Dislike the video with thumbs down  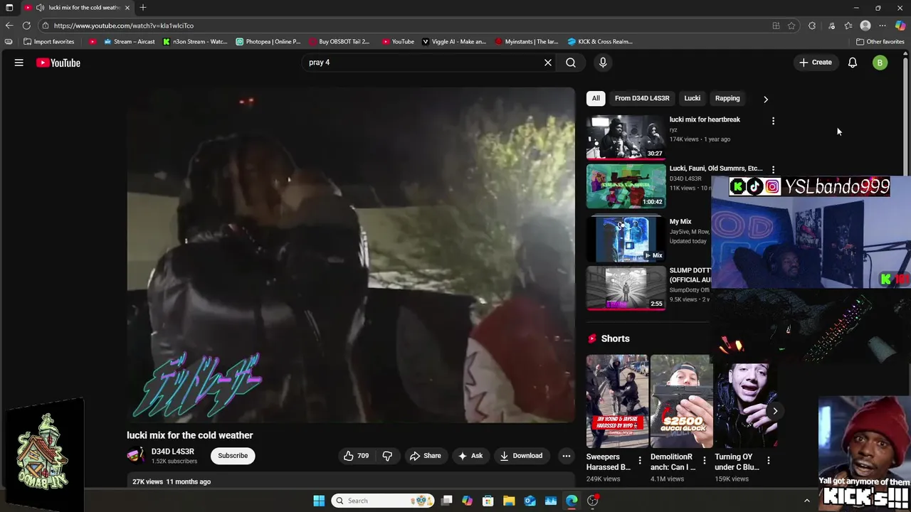(388, 456)
